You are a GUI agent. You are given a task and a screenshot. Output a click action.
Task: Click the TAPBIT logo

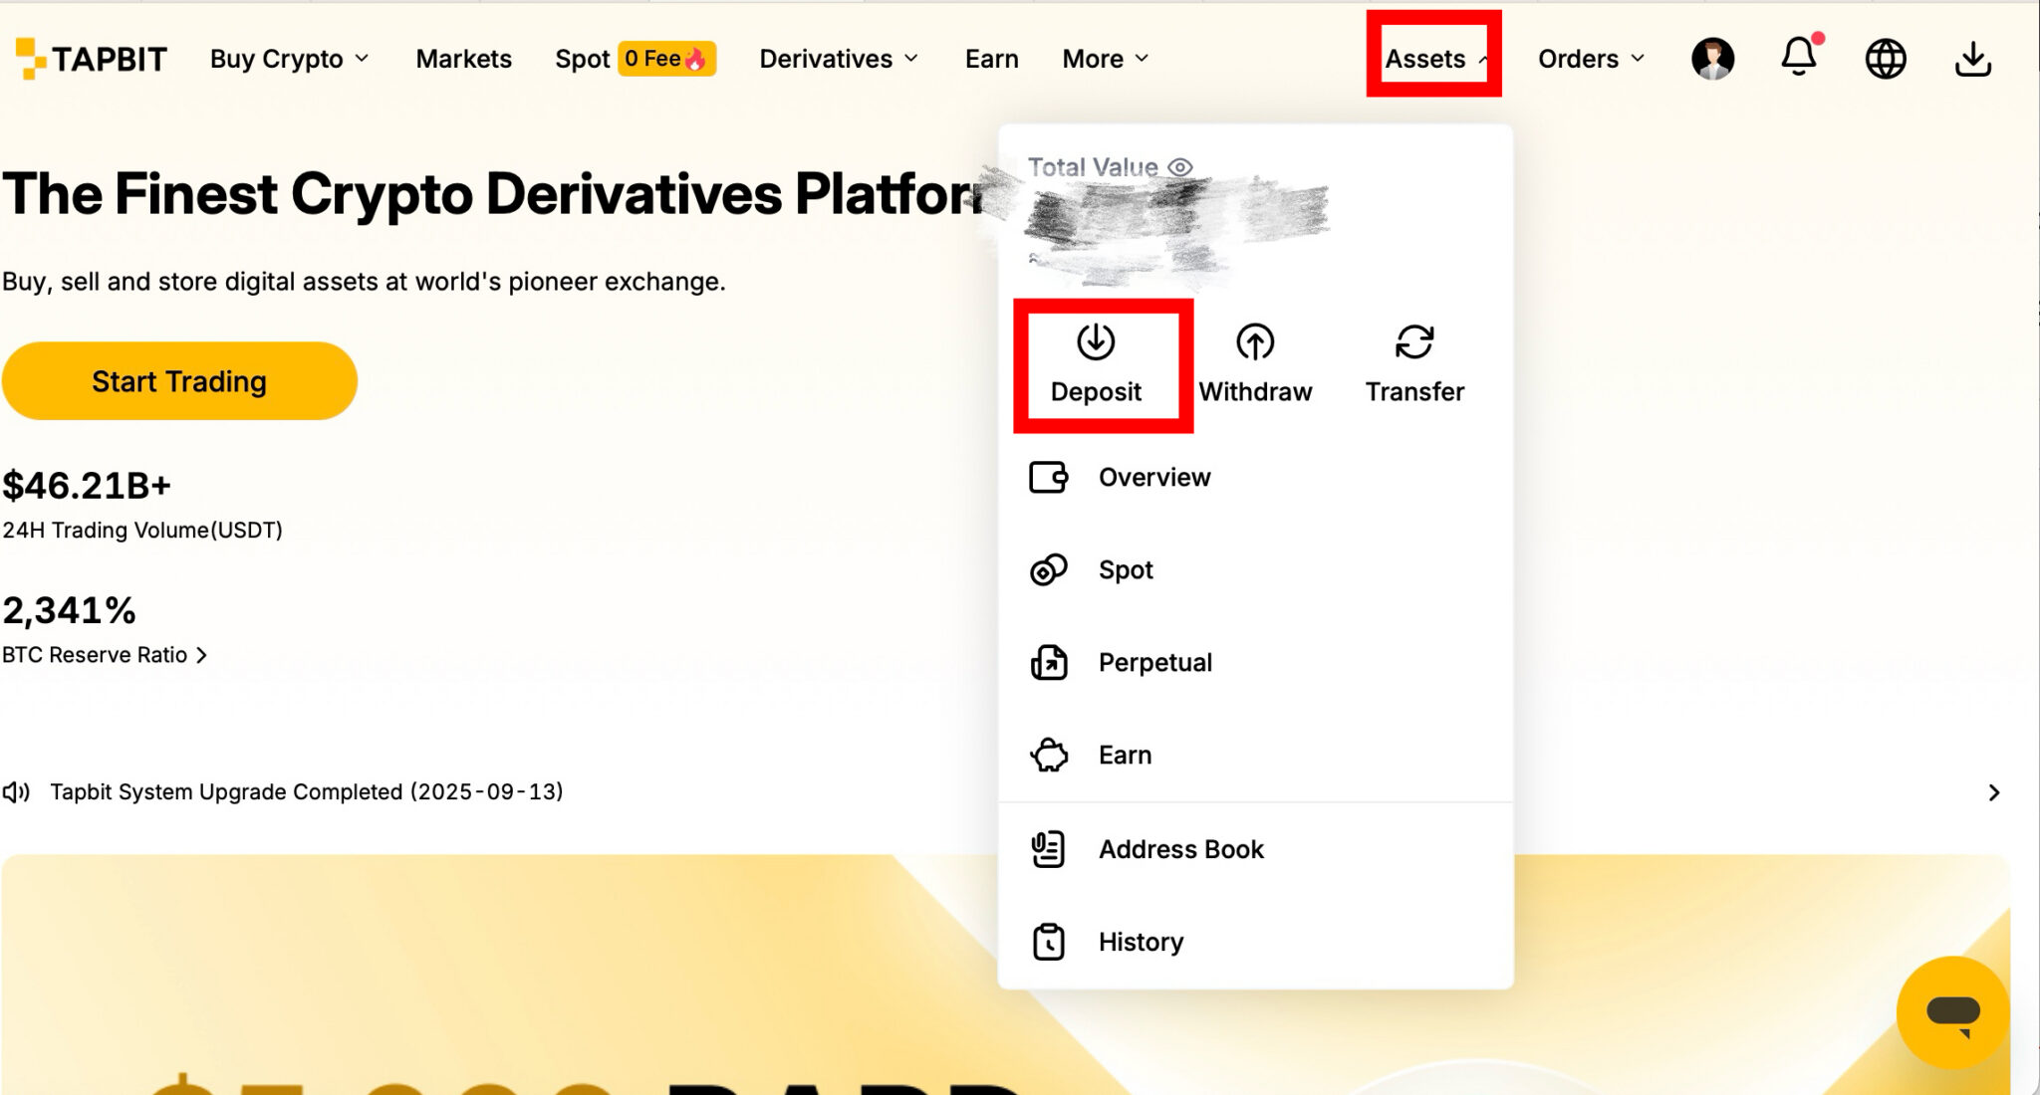pos(92,59)
